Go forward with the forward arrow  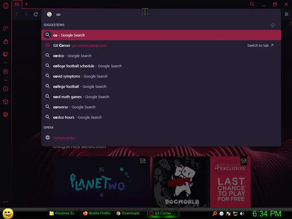coord(26,14)
